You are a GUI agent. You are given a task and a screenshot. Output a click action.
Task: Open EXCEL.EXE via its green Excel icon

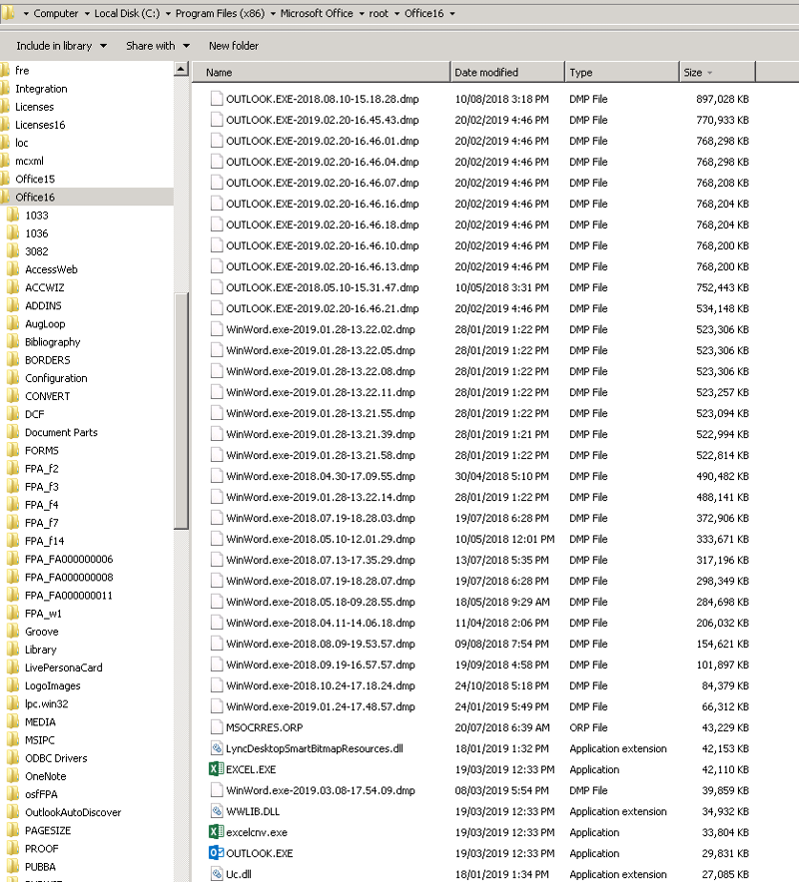tap(218, 769)
